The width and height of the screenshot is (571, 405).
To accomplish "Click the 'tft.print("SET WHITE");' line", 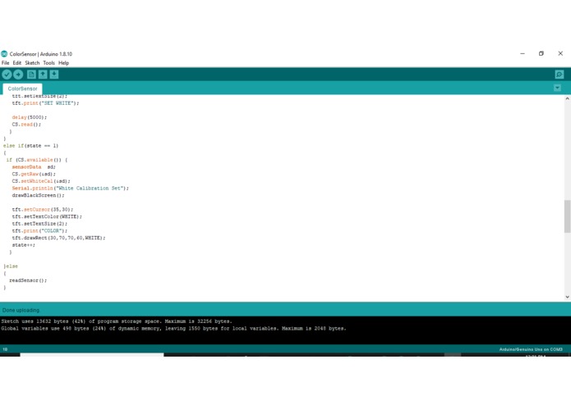I will (x=45, y=103).
